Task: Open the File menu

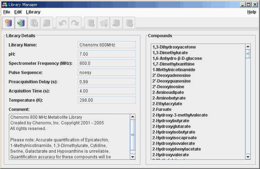Action: (7, 12)
